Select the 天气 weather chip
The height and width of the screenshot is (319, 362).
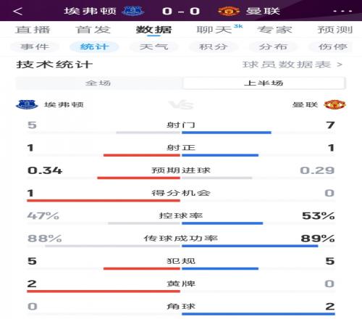tap(154, 46)
